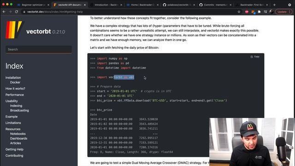This screenshot has height=166, width=295.
Task: Open the Index heading link
Action: coord(14,66)
